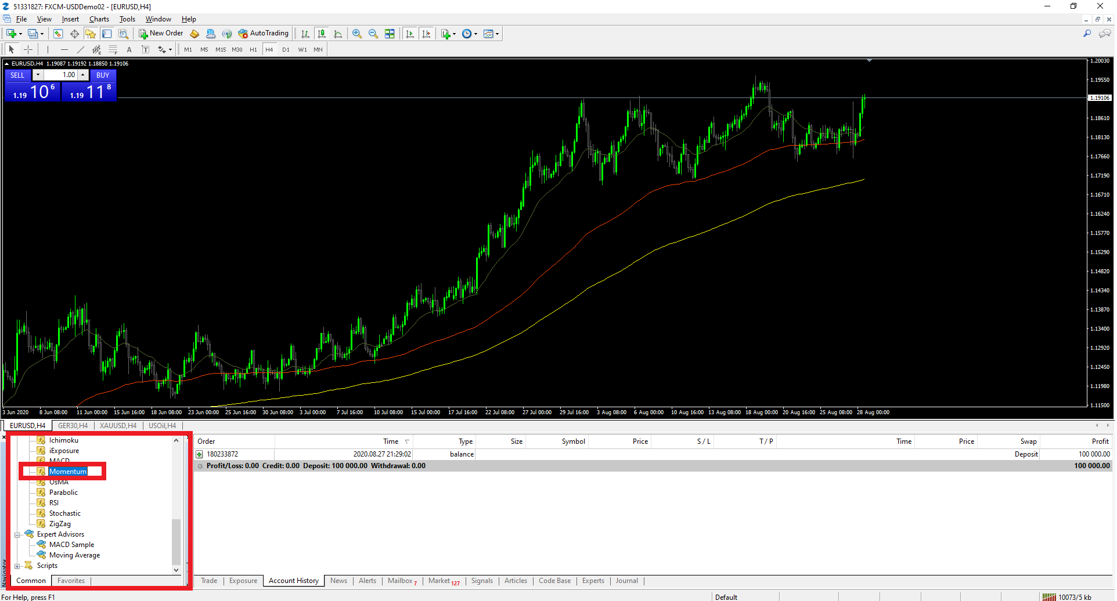Click the New Order button

(161, 33)
